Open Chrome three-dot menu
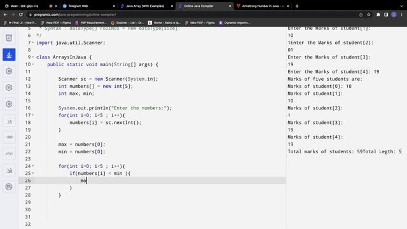 (401, 15)
